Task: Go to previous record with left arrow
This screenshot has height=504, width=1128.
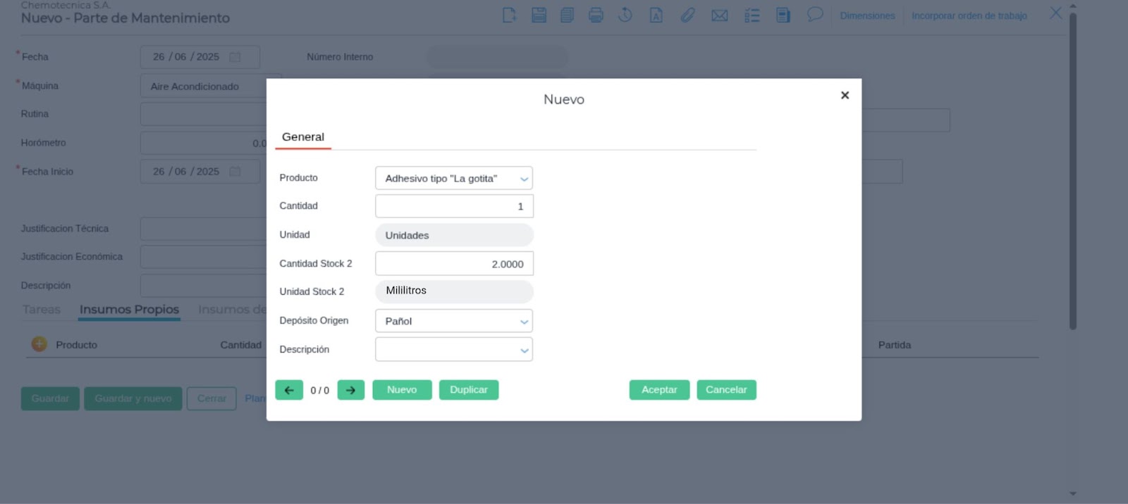Action: (x=289, y=390)
